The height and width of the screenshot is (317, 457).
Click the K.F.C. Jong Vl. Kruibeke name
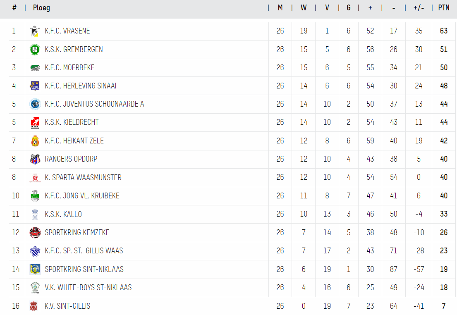click(x=82, y=196)
